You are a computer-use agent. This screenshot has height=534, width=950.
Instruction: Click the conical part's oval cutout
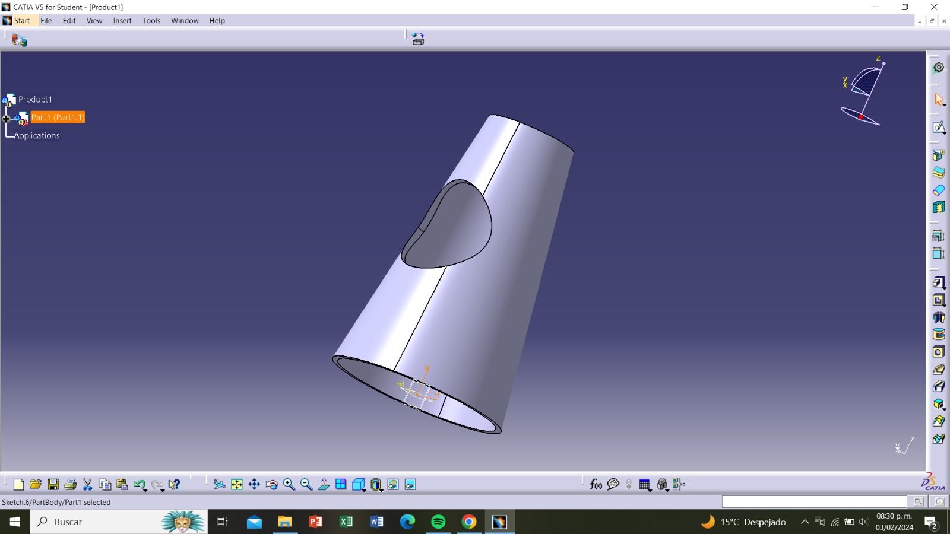tap(446, 224)
